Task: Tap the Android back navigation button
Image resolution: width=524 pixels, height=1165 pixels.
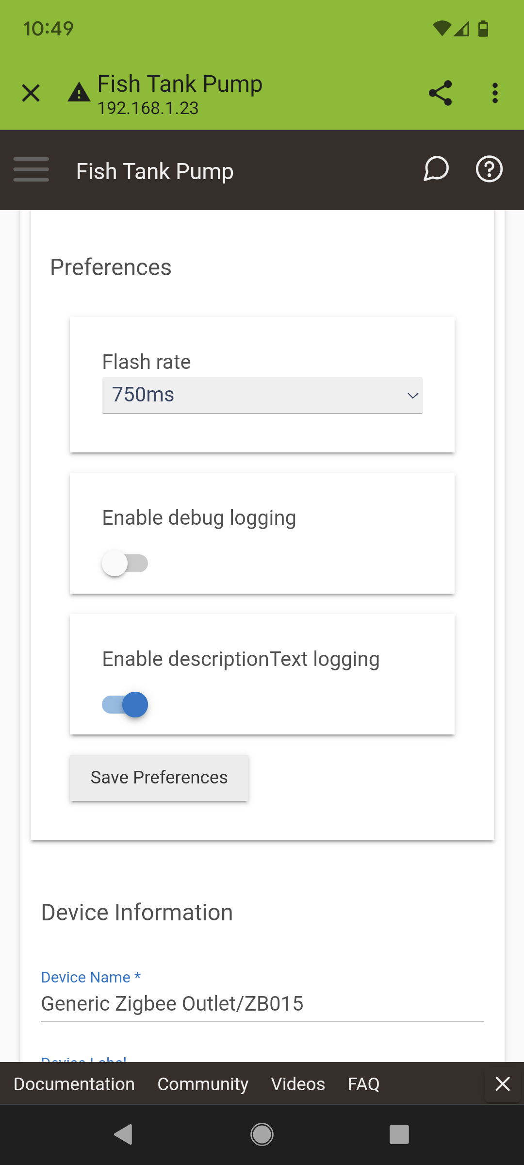Action: tap(124, 1135)
